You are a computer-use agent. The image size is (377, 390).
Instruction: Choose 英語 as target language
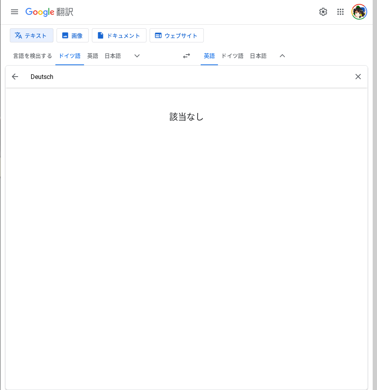point(209,56)
